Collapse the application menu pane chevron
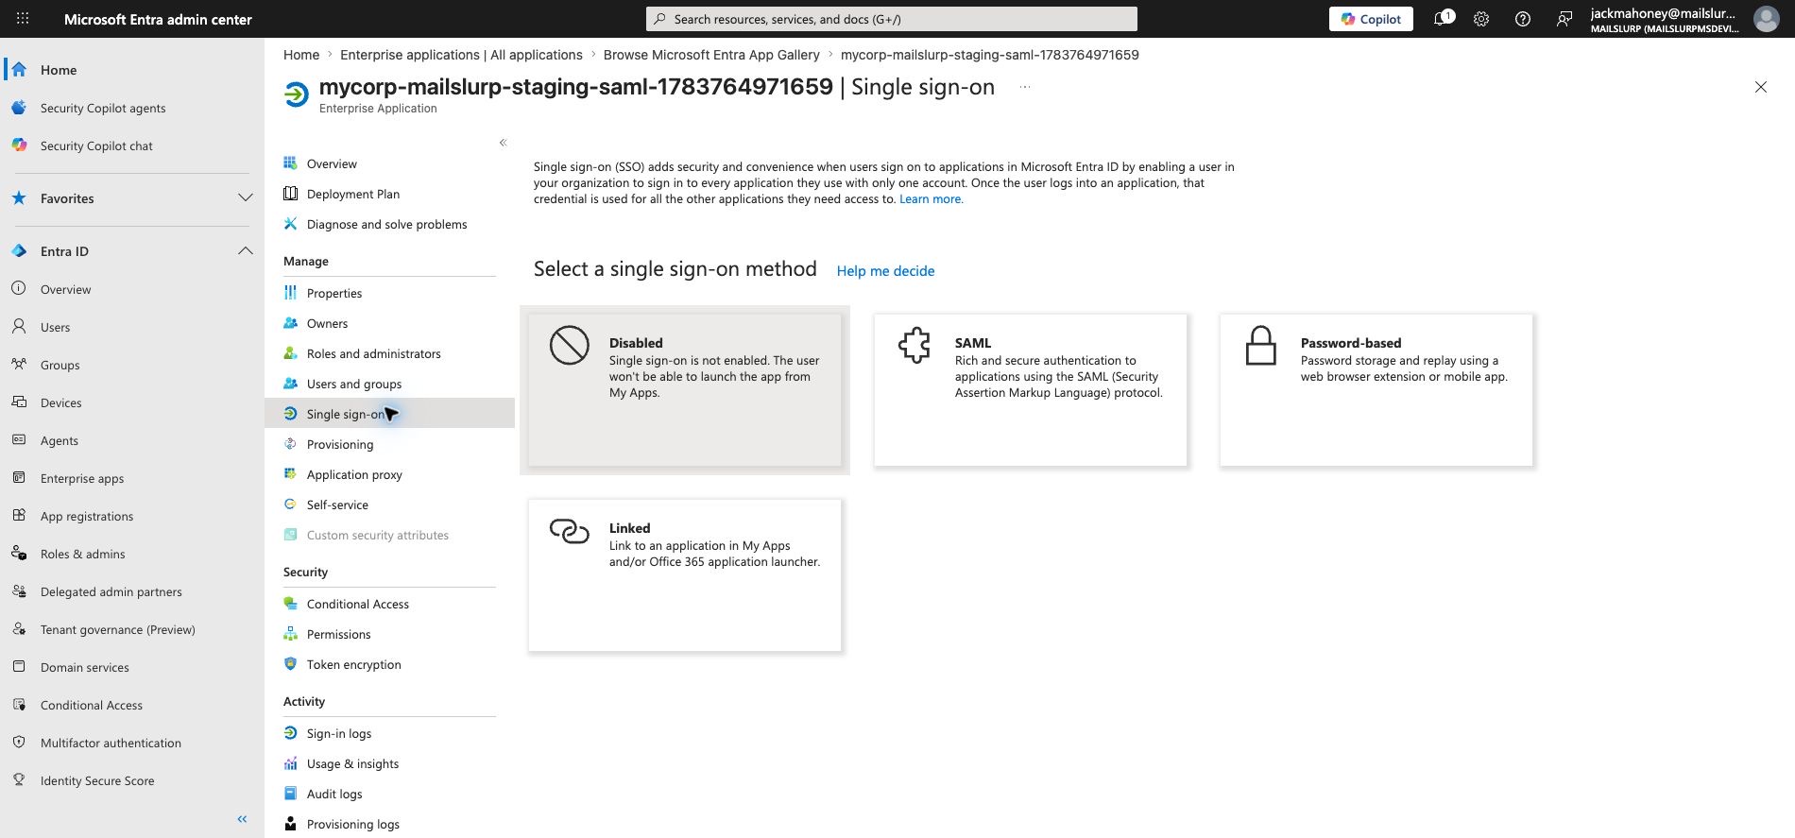The image size is (1795, 838). [x=504, y=143]
